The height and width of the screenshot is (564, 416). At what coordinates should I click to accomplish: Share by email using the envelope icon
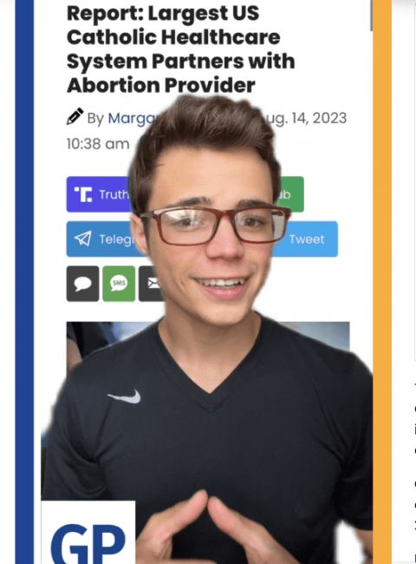(x=152, y=284)
